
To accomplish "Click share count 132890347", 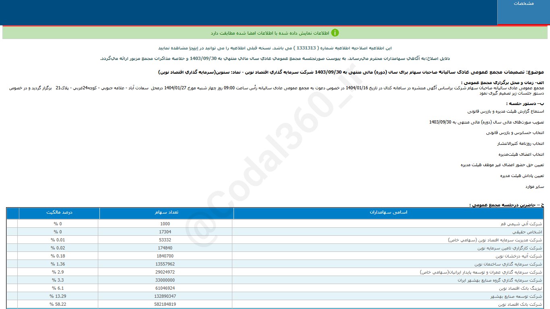I will (x=165, y=296).
